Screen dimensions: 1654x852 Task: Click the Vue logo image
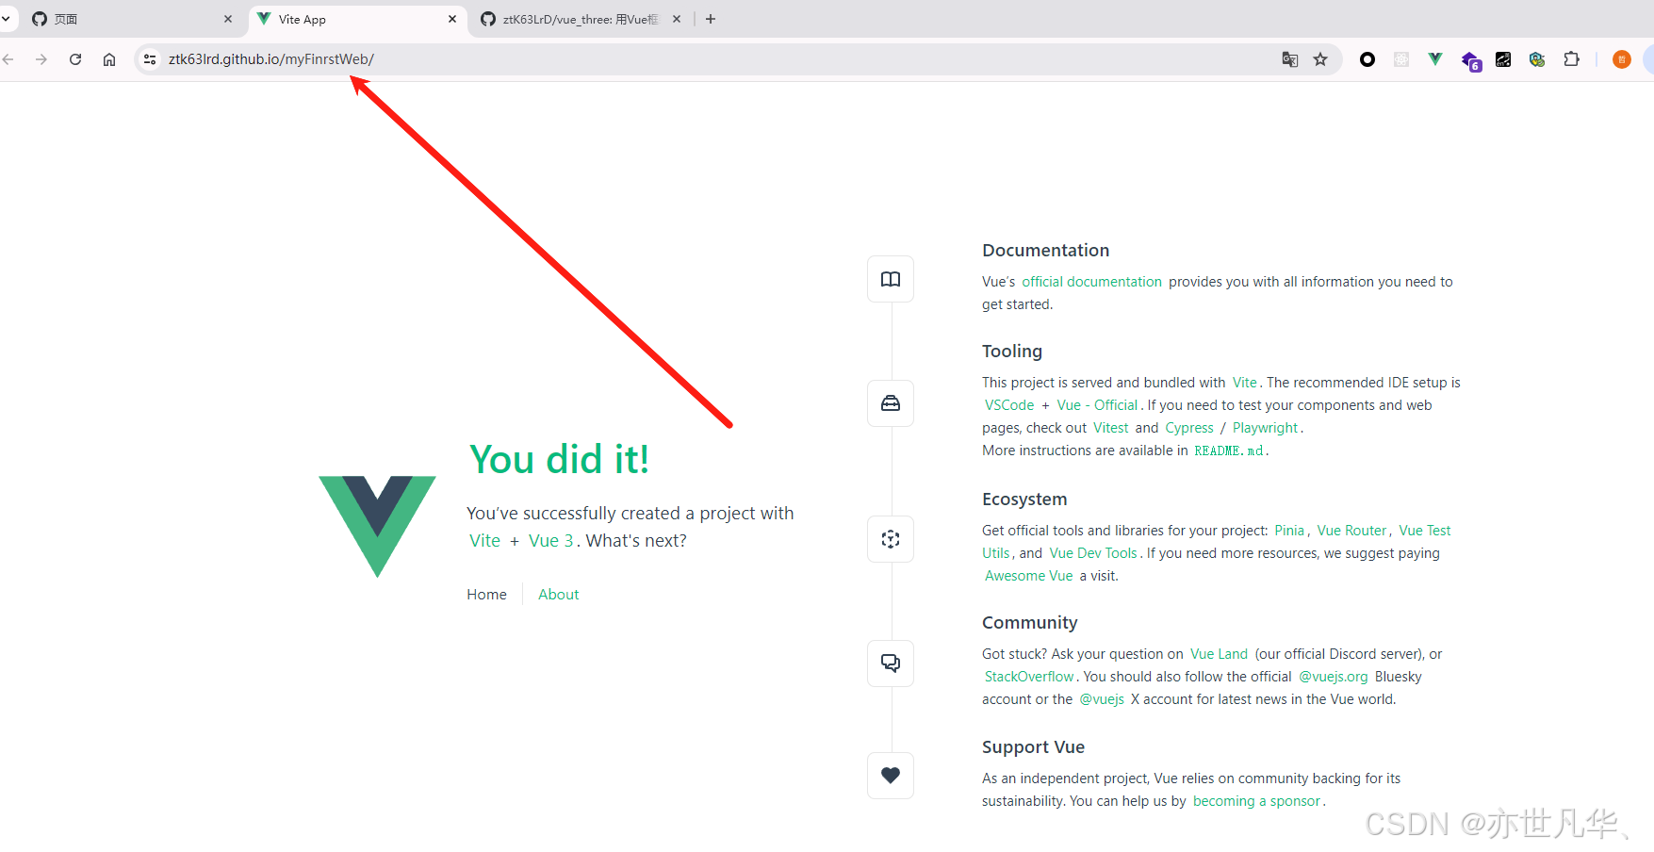click(x=377, y=527)
